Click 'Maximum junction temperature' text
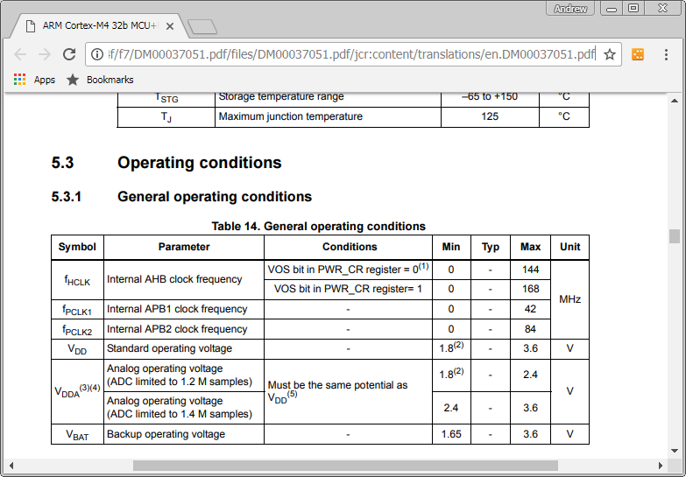The width and height of the screenshot is (686, 477). pyautogui.click(x=291, y=116)
